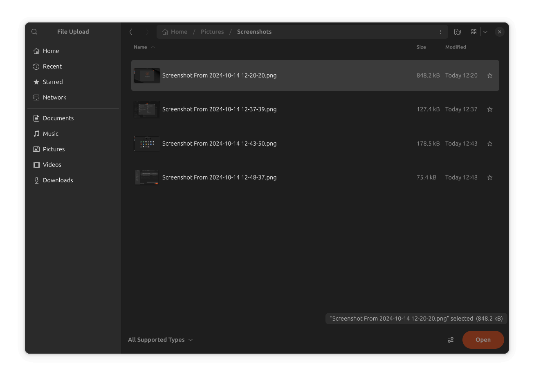Switch to grid view icon
This screenshot has width=534, height=381.
[x=474, y=32]
